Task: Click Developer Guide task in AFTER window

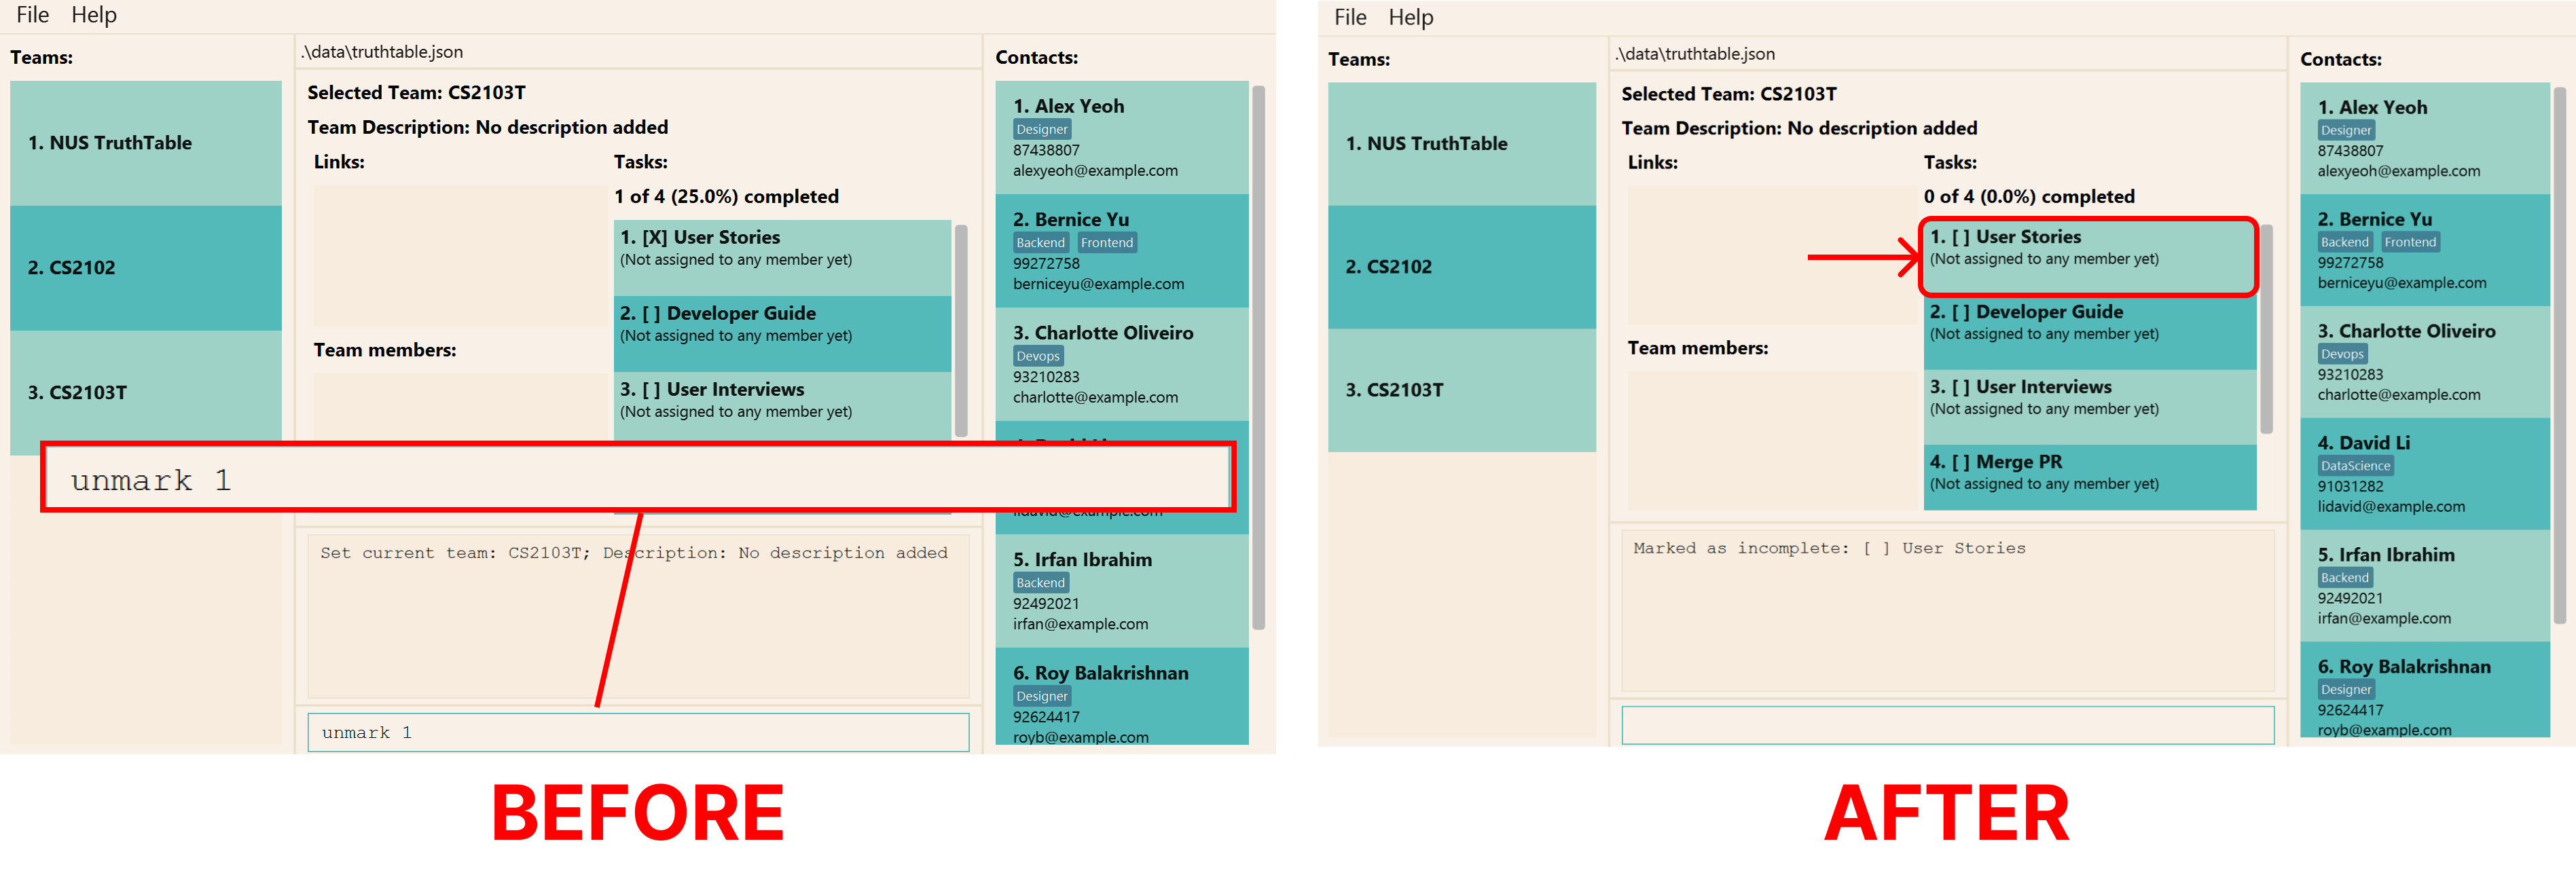Action: [x=2090, y=332]
